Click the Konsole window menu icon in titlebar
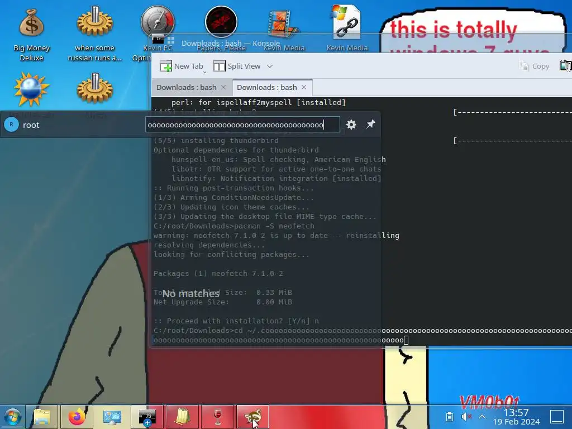The height and width of the screenshot is (429, 572). coord(158,40)
